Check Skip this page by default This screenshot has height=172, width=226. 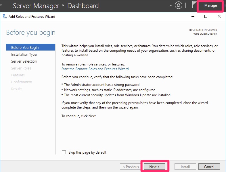(x=64, y=152)
